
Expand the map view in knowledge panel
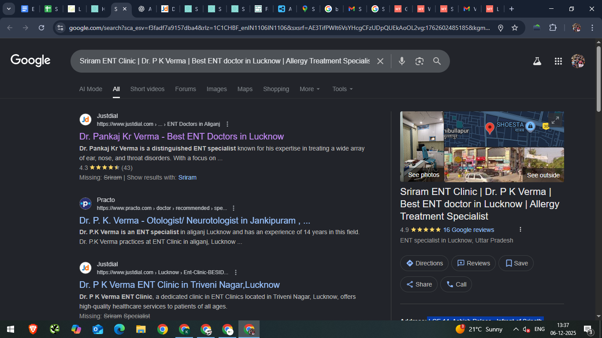(555, 120)
